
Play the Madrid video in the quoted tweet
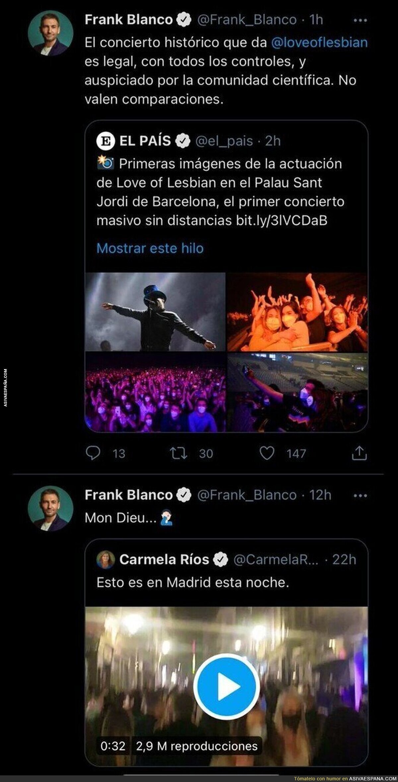(x=227, y=686)
